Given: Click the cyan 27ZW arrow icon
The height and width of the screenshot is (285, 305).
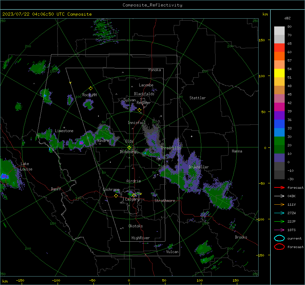Looking at the screenshot, I should tap(279, 213).
